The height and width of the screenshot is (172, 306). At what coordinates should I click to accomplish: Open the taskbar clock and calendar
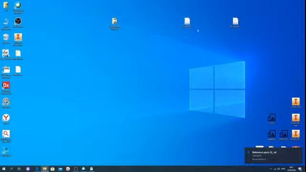[x=291, y=169]
